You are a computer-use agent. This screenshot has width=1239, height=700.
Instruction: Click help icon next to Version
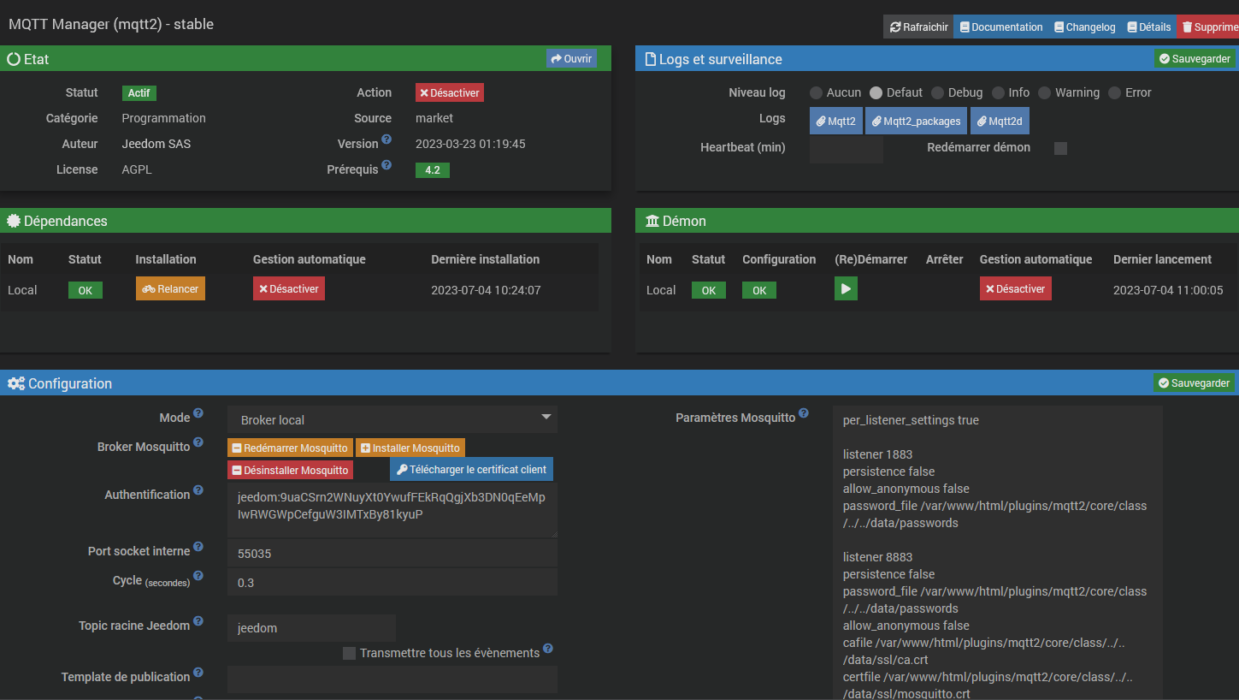[x=386, y=139]
